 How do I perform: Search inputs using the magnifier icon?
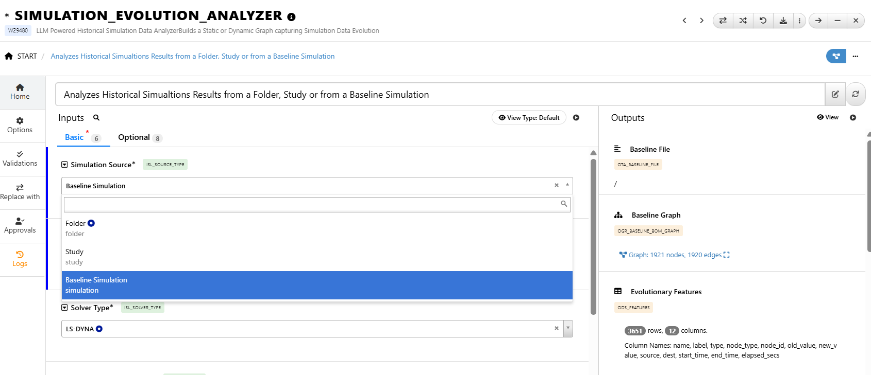(96, 118)
